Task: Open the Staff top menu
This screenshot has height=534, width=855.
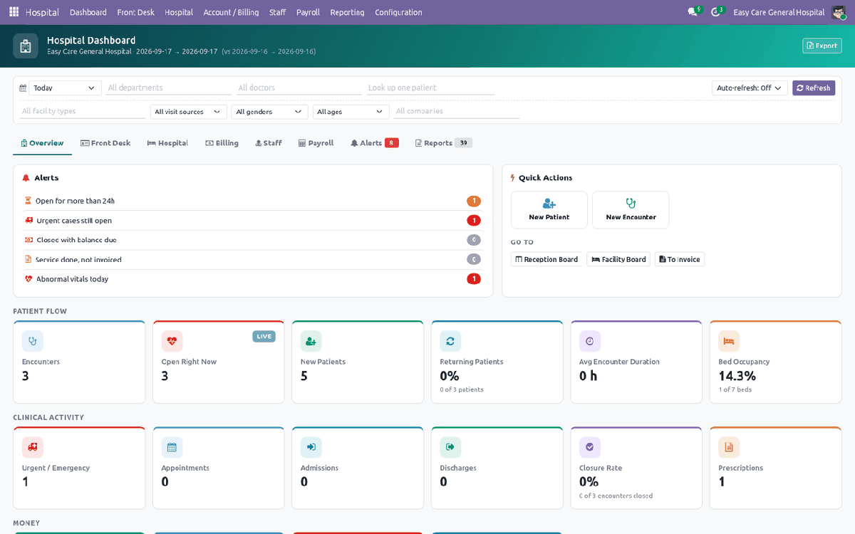Action: tap(277, 12)
